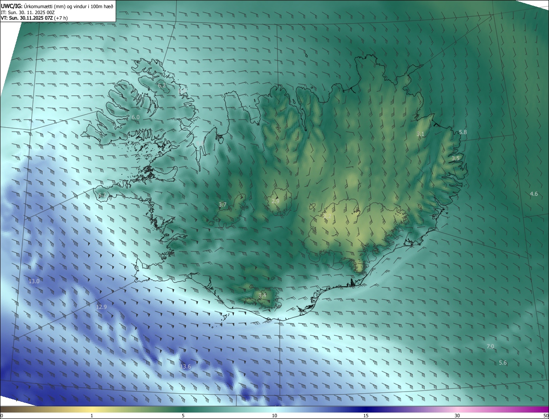Click the 2.9 value inside the central glacier outline
The width and height of the screenshot is (549, 419).
pyautogui.click(x=275, y=201)
